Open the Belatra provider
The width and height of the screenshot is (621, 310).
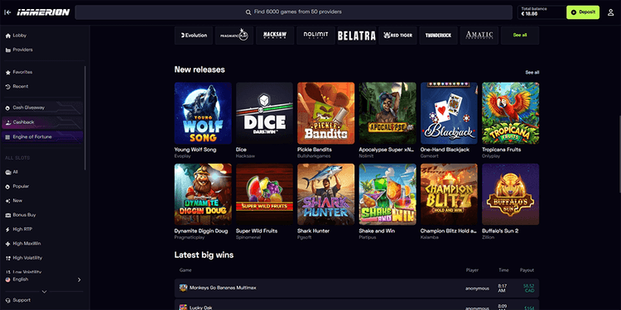[x=357, y=36]
